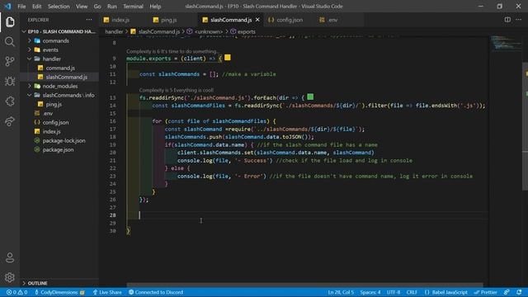Click Ln 28, Col 5 position indicator
528x297 pixels.
341,292
